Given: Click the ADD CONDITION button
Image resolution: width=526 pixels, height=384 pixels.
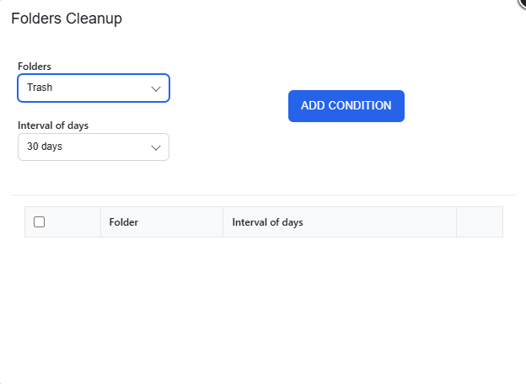Looking at the screenshot, I should coord(346,106).
